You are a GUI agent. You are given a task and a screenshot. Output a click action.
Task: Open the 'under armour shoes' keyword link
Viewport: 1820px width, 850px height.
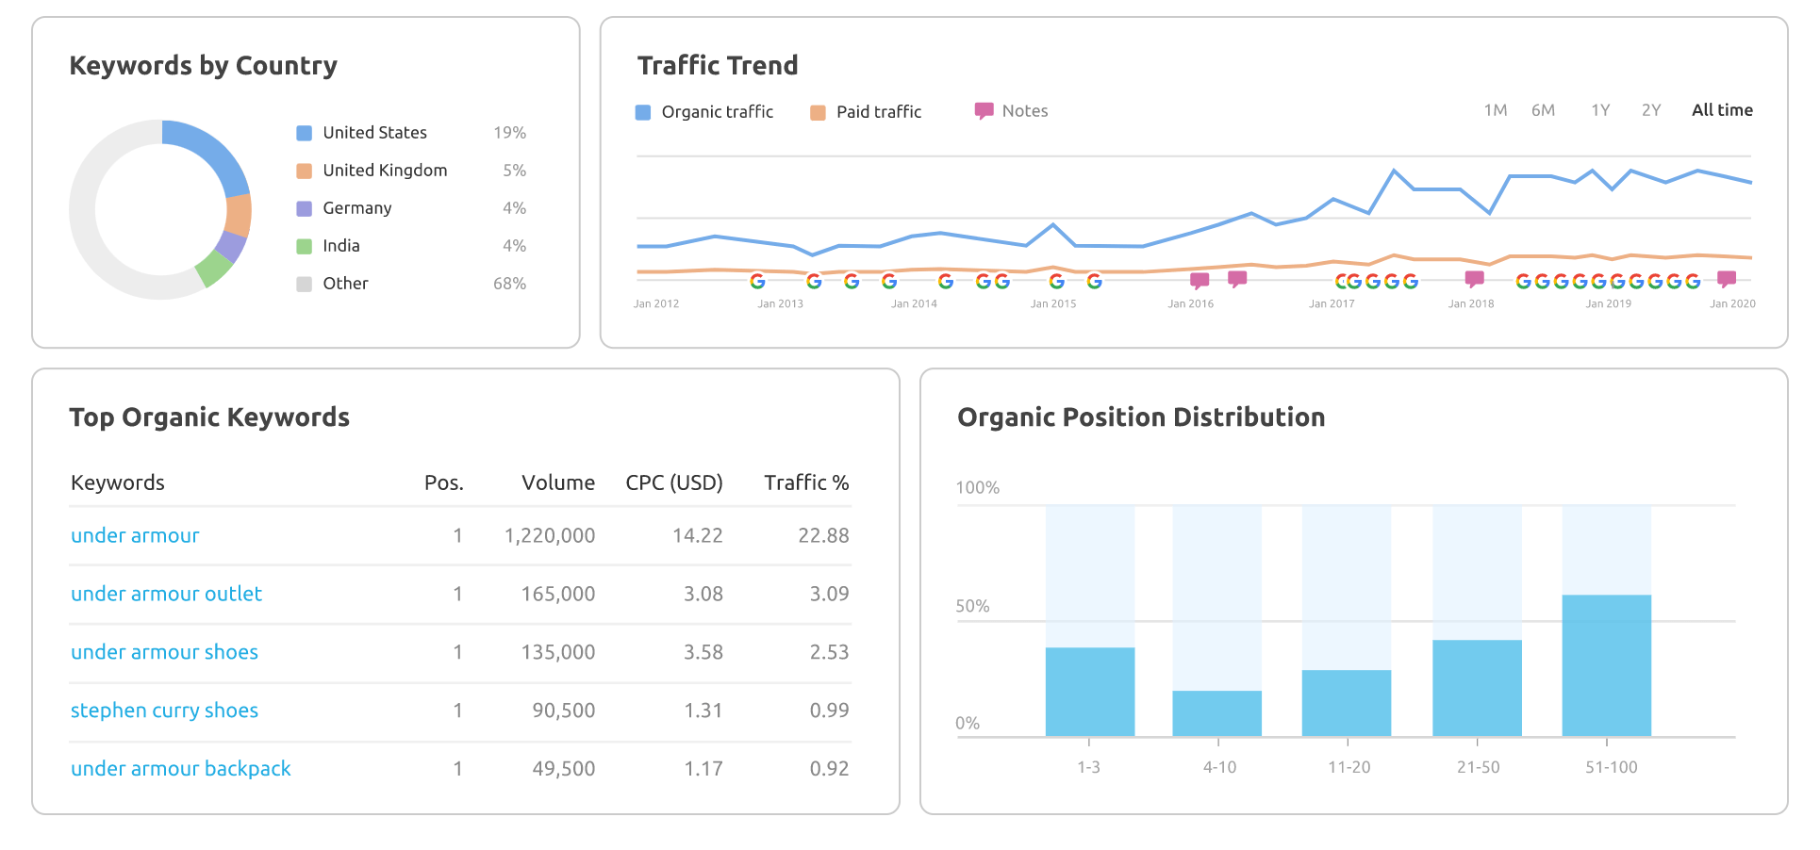point(164,652)
